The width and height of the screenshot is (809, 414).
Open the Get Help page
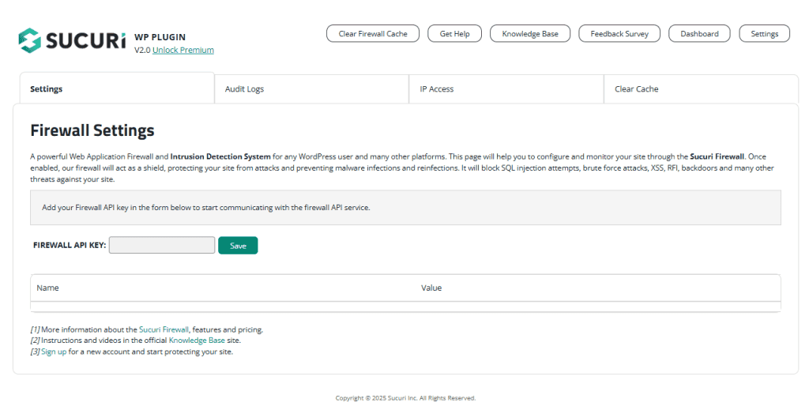coord(454,33)
